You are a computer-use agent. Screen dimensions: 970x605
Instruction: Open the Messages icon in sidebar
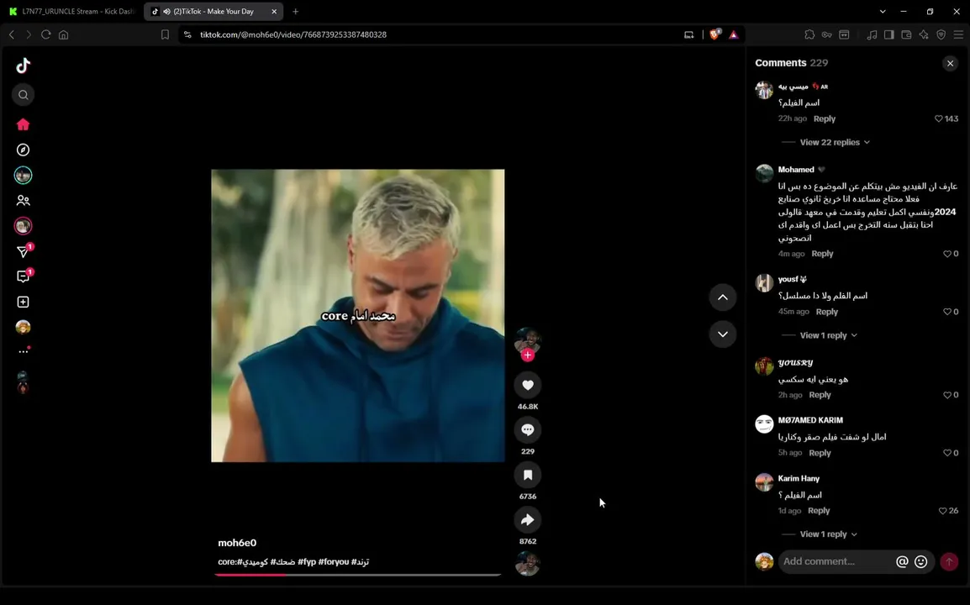click(x=24, y=276)
